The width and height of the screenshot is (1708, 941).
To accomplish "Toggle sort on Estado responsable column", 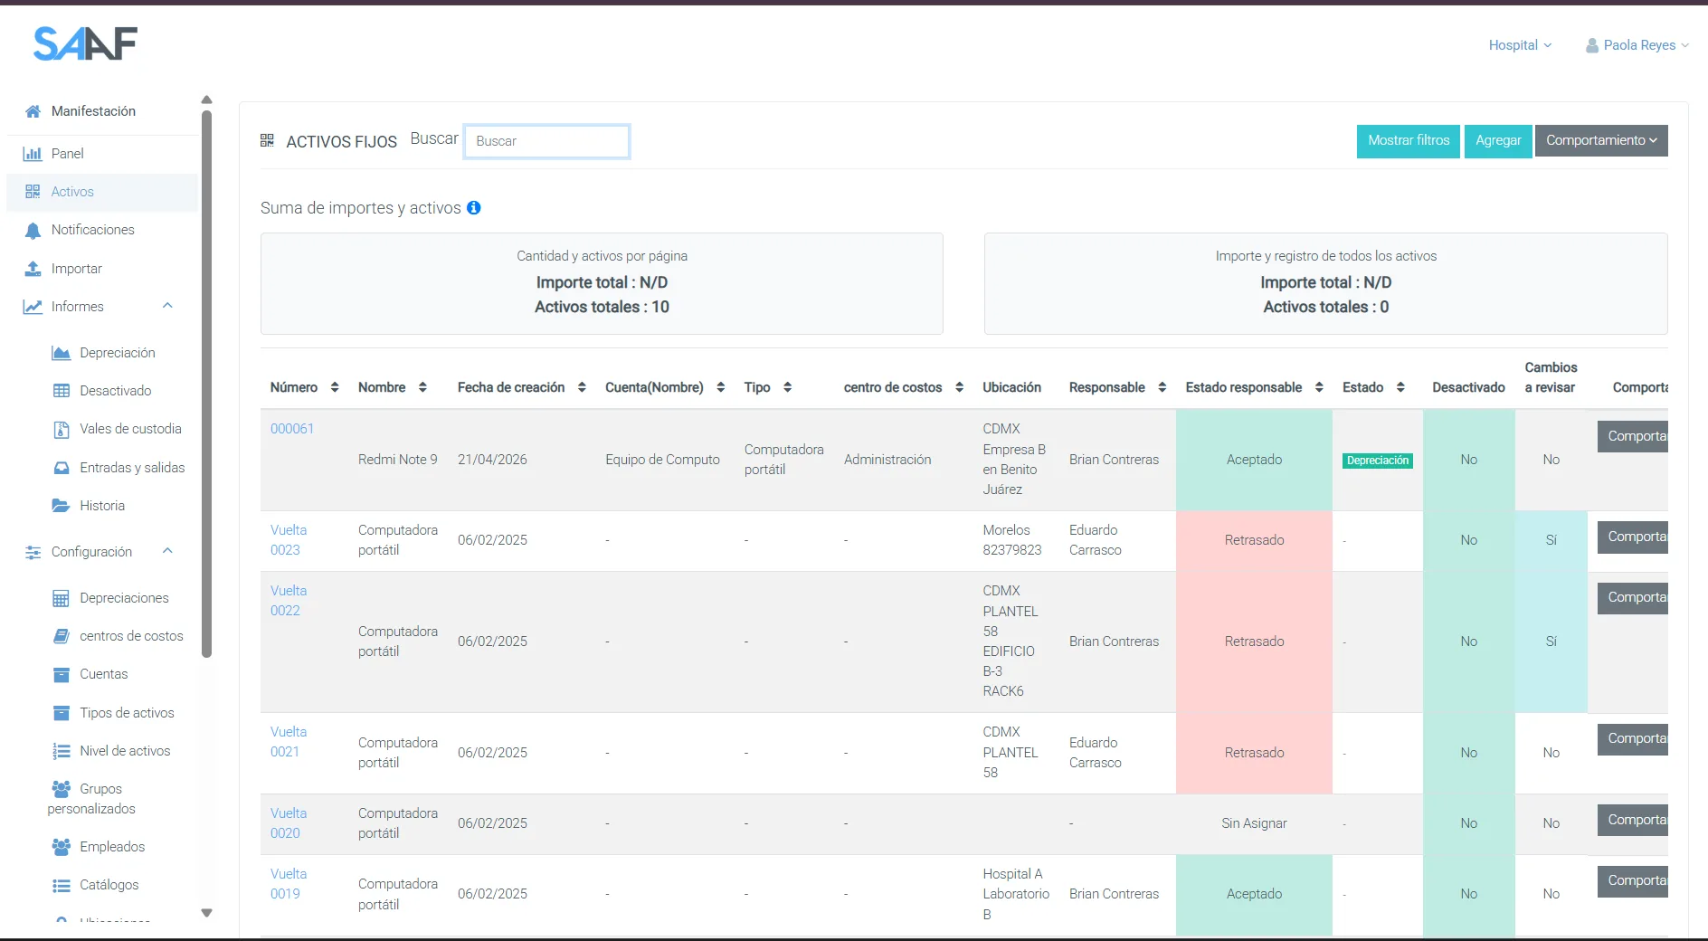I will coord(1319,387).
